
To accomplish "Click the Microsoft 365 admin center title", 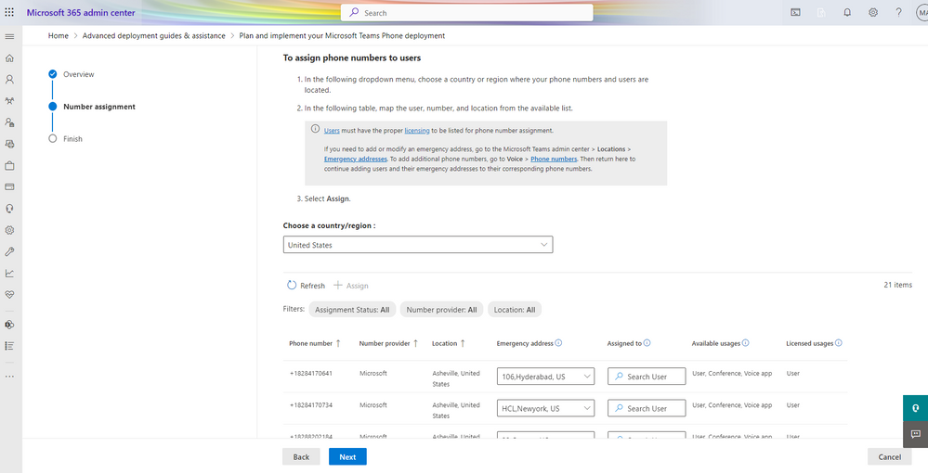I will 81,12.
